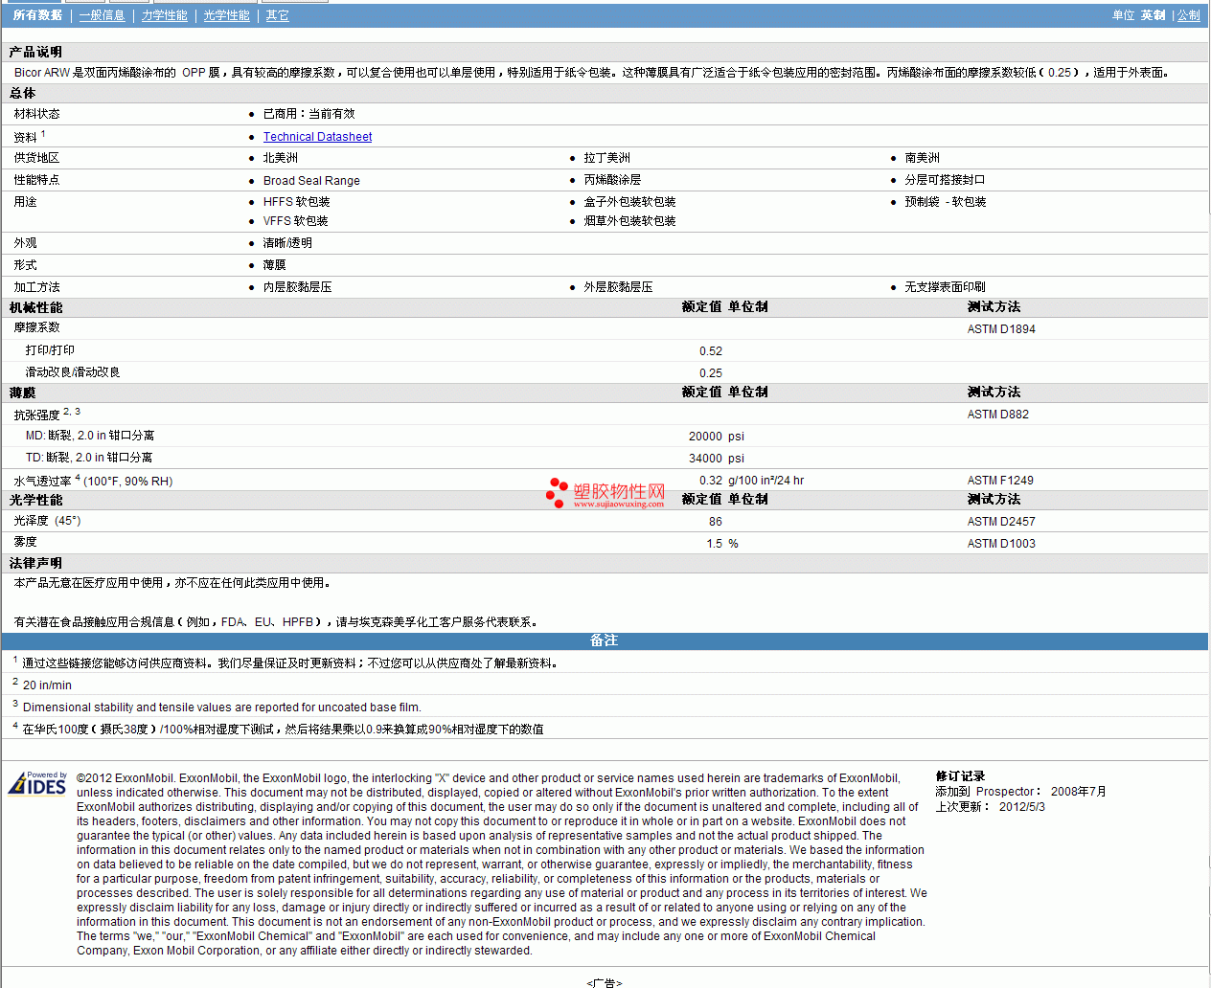
Task: Click 无支撑表面印刷 processing method
Action: coord(946,287)
